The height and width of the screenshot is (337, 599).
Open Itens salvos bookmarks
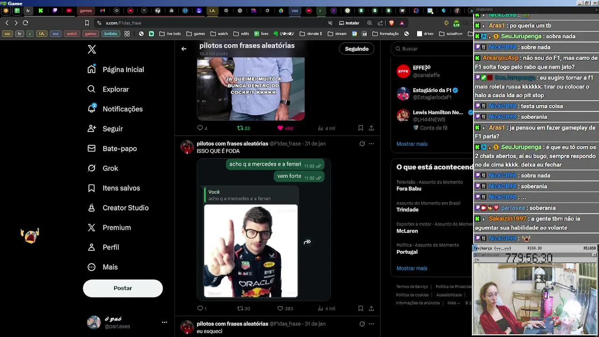pyautogui.click(x=114, y=188)
